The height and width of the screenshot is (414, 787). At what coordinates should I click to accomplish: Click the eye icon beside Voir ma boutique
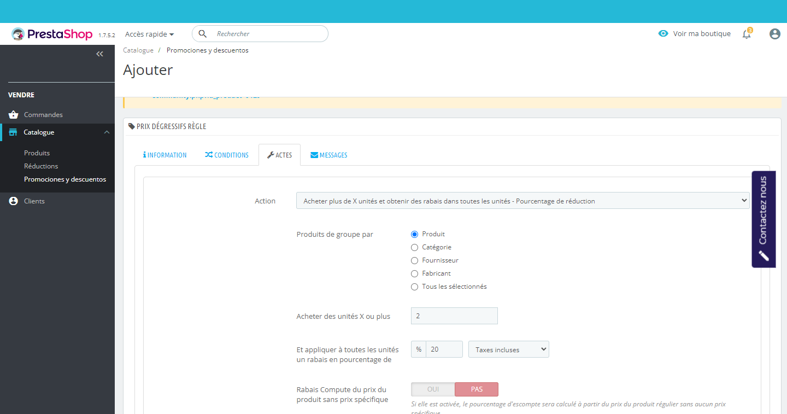pyautogui.click(x=663, y=34)
